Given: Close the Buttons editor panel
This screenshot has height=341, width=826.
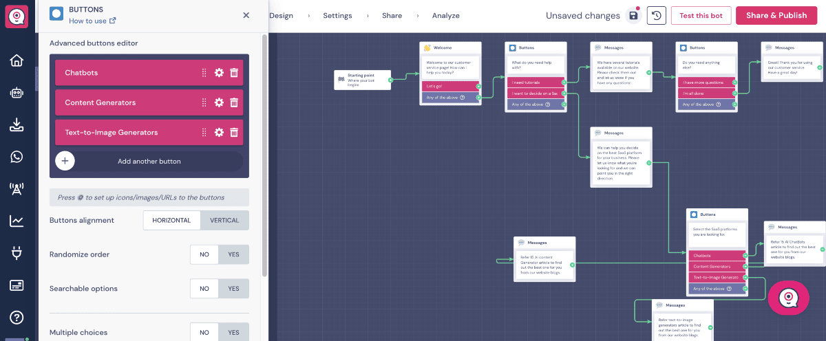Looking at the screenshot, I should [x=246, y=15].
